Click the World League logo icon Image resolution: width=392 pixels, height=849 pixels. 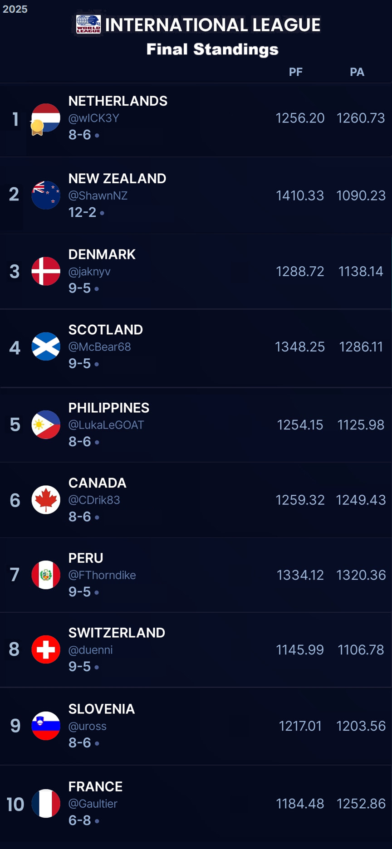[x=88, y=24]
